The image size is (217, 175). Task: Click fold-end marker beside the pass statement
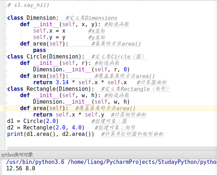(x=5, y=51)
